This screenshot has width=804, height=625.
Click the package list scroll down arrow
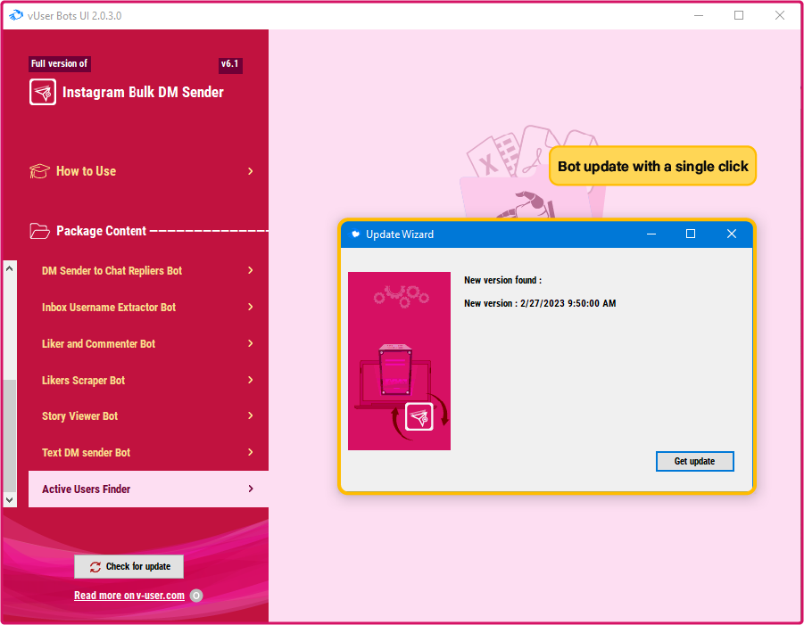pos(10,500)
